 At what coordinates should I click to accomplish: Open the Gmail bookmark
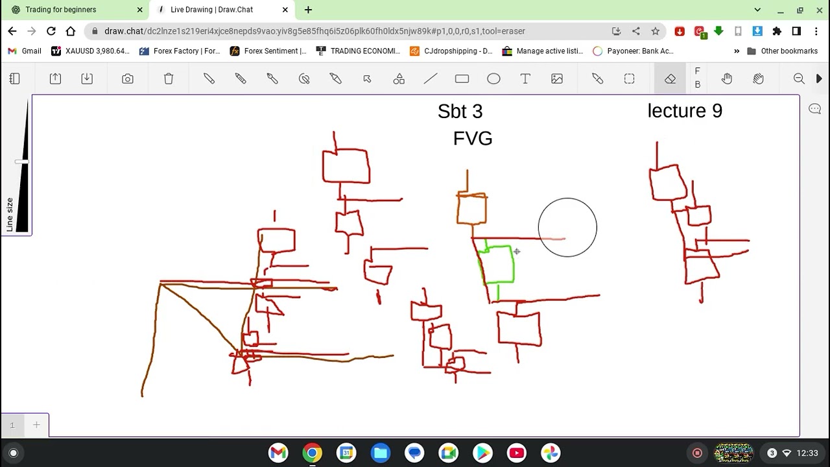24,51
